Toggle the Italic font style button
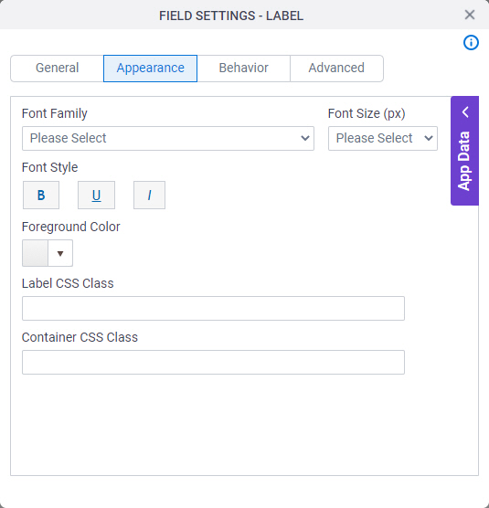The image size is (489, 508). [149, 195]
